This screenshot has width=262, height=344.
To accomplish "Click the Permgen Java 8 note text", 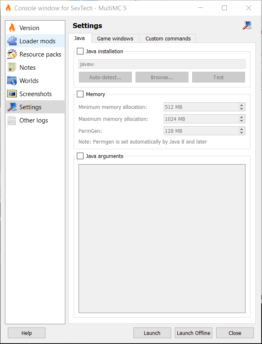I will (143, 142).
